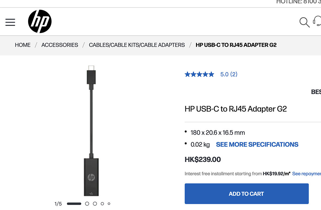Switch to the third carousel image dot
The image size is (321, 210).
click(95, 204)
